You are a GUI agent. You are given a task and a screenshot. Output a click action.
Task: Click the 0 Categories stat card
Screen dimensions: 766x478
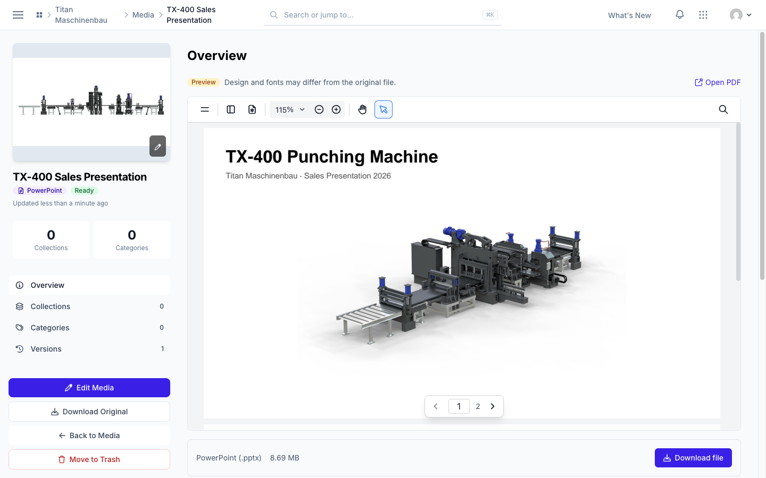(132, 240)
